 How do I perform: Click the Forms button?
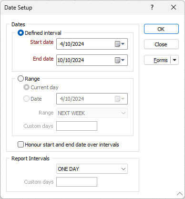point(157,60)
